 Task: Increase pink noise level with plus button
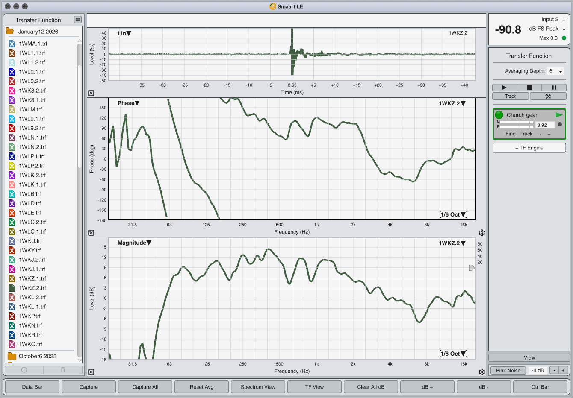563,370
